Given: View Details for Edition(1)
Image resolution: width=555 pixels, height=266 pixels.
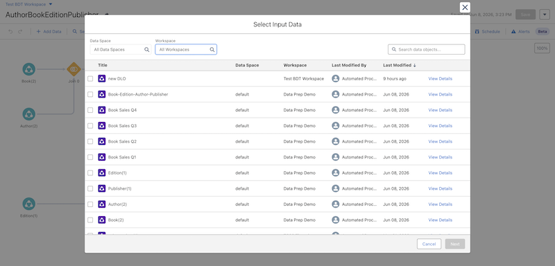Looking at the screenshot, I should [441, 172].
